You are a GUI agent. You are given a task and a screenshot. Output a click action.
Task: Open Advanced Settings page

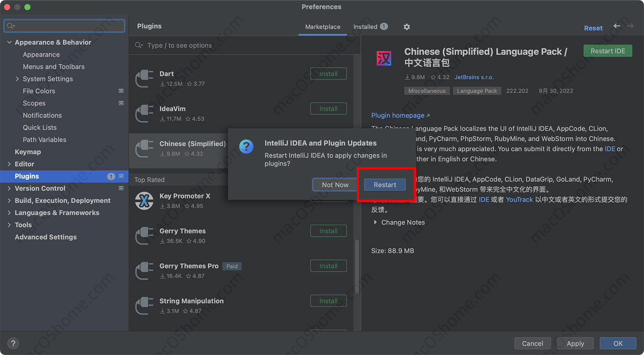point(46,237)
